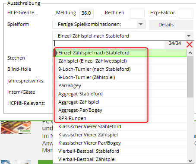
Task: Expand the Einzel-Zählspiel nach Stableford dropdown arrow
Action: coord(189,36)
